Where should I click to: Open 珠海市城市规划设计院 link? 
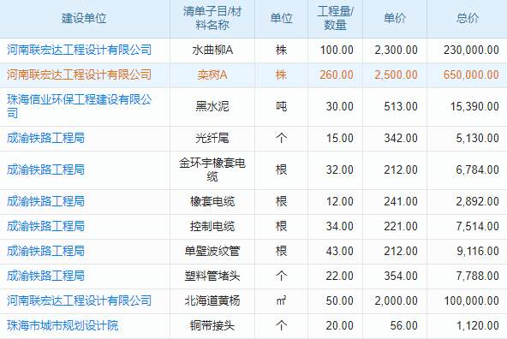[x=63, y=325]
